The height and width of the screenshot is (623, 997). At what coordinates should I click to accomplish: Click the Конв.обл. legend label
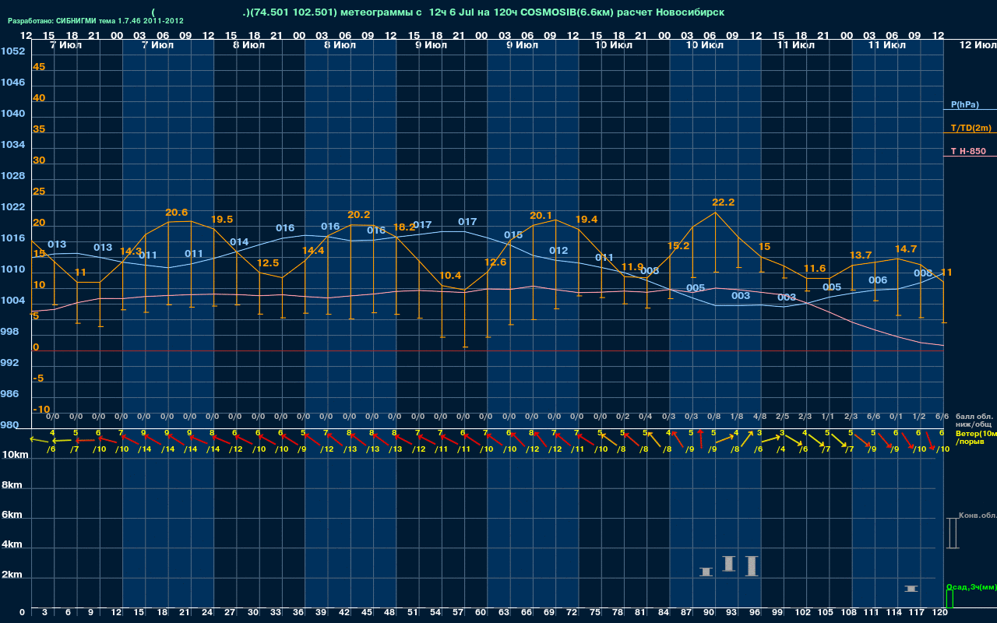[x=977, y=516]
